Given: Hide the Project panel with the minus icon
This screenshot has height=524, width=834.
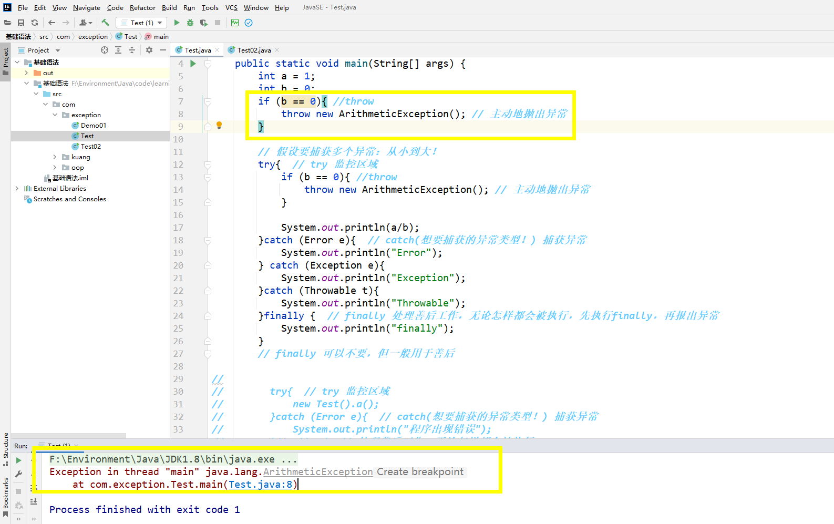Looking at the screenshot, I should tap(163, 50).
